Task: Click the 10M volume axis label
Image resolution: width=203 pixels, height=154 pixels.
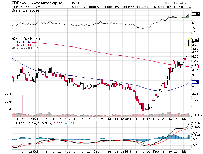Action: tap(8, 109)
